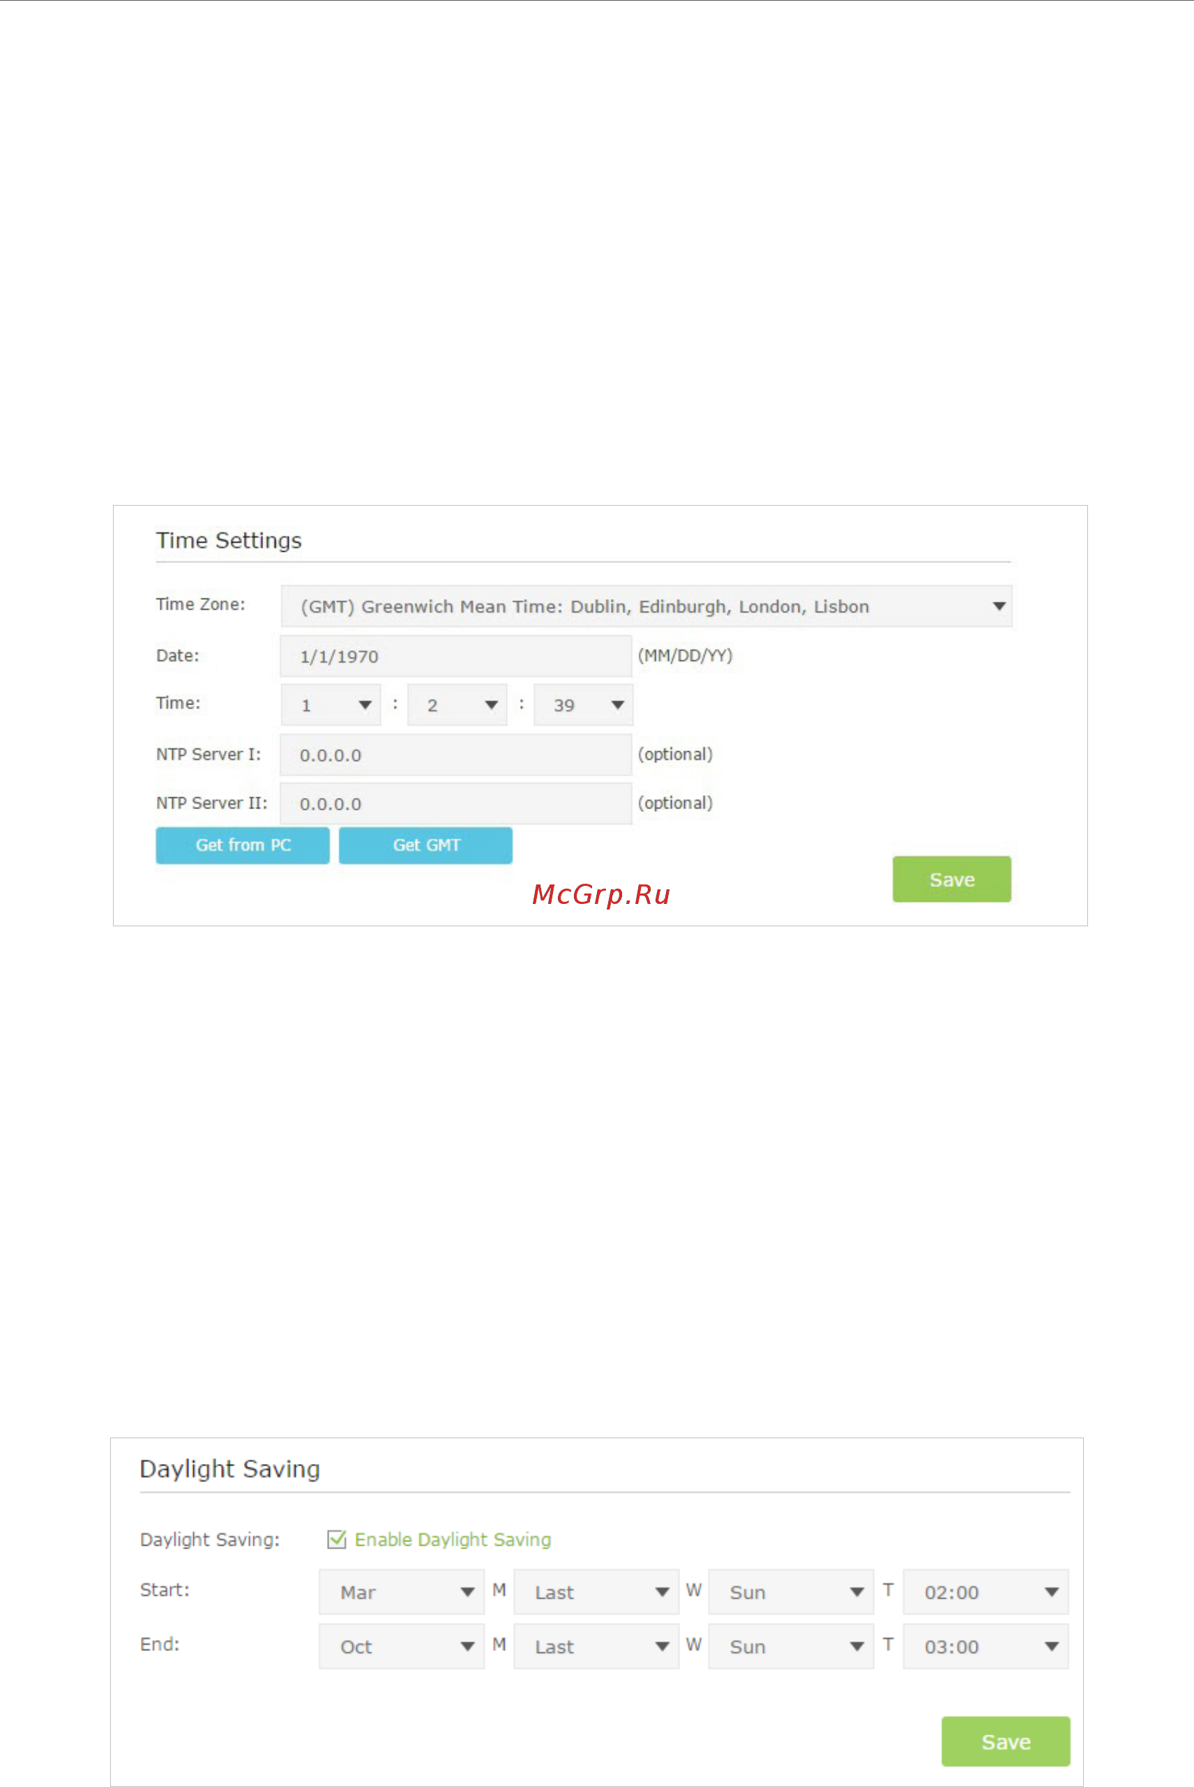1194x1787 pixels.
Task: Click the Time: label
Action: point(178,703)
